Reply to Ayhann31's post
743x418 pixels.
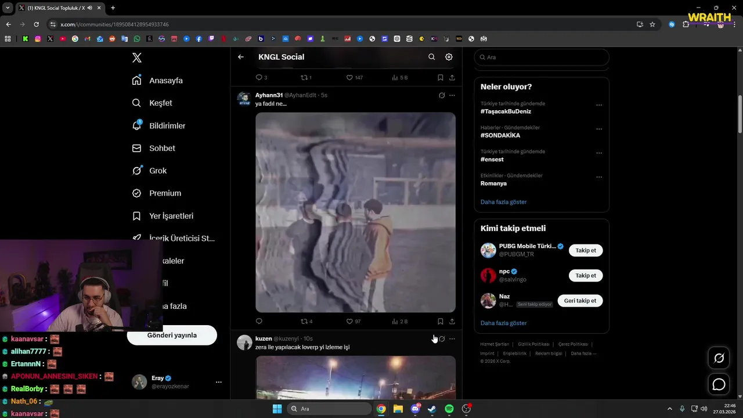259,321
